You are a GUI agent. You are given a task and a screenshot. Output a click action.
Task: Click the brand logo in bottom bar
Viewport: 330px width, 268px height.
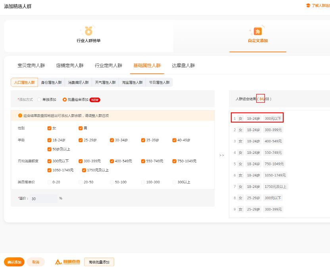68,262
